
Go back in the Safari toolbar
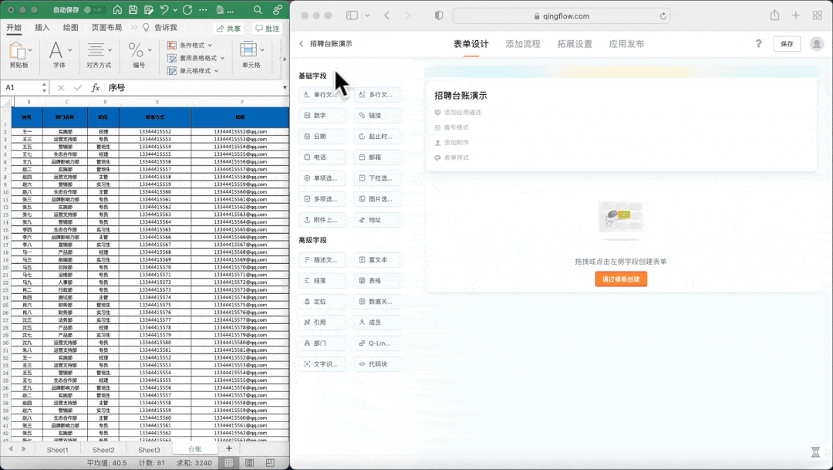tap(386, 16)
